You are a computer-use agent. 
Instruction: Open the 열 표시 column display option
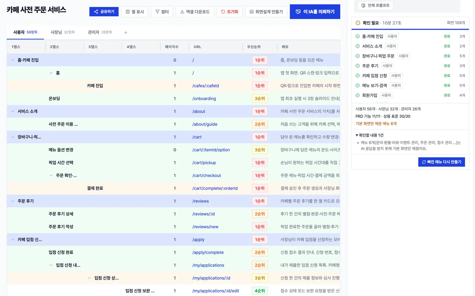click(x=135, y=12)
